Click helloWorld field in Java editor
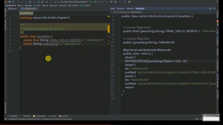The height and width of the screenshot is (125, 223). pos(50,44)
